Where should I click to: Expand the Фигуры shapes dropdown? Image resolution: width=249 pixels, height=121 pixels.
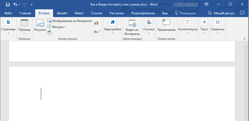pyautogui.click(x=57, y=27)
